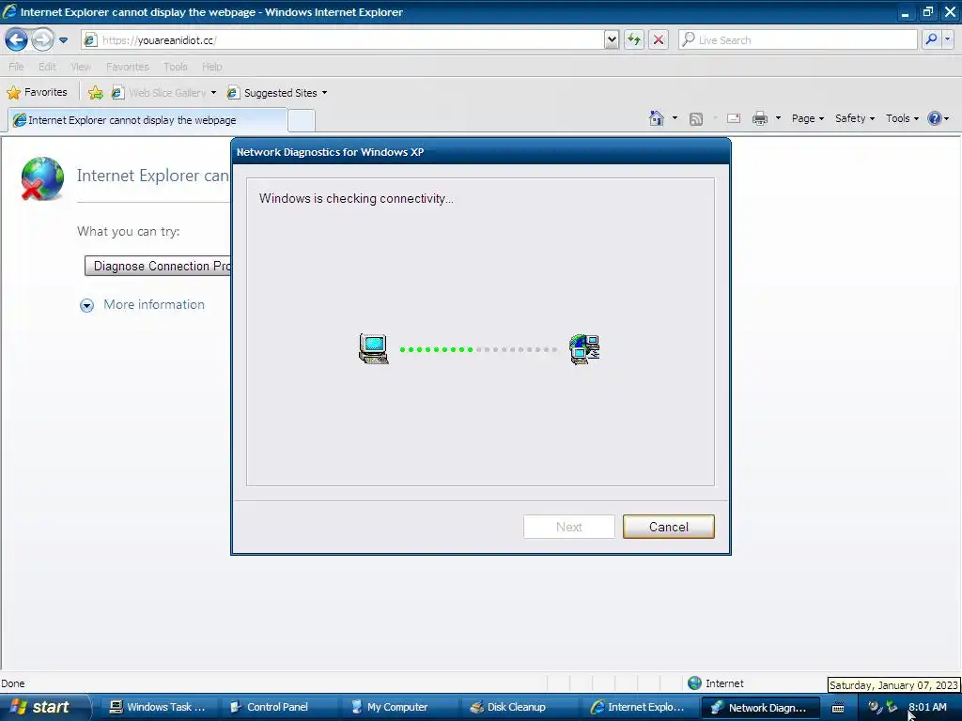
Task: Click the Refresh page icon
Action: (634, 40)
